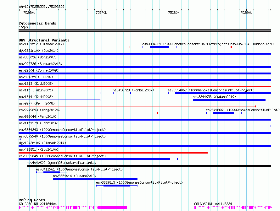
Task: Select the esv3364343 variant label
Action: click(x=62, y=130)
